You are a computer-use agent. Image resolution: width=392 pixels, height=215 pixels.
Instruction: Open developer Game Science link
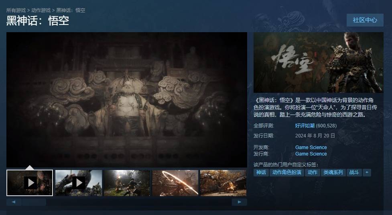pos(311,147)
